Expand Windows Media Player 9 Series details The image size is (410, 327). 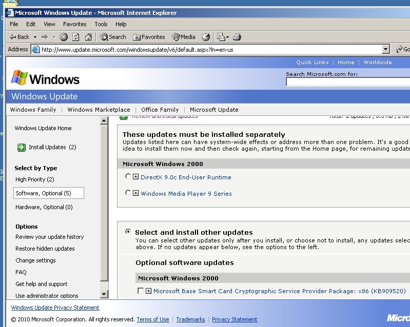pyautogui.click(x=135, y=193)
